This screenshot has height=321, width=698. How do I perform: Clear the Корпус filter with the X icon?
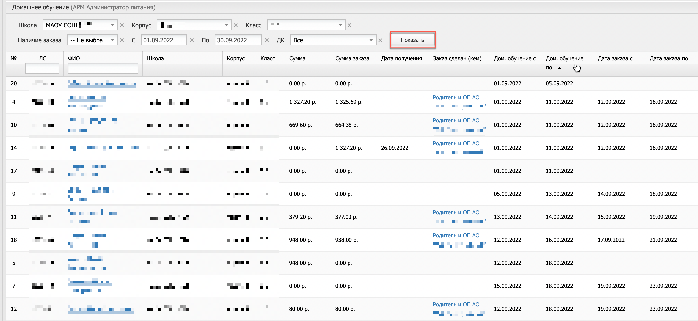(x=236, y=25)
